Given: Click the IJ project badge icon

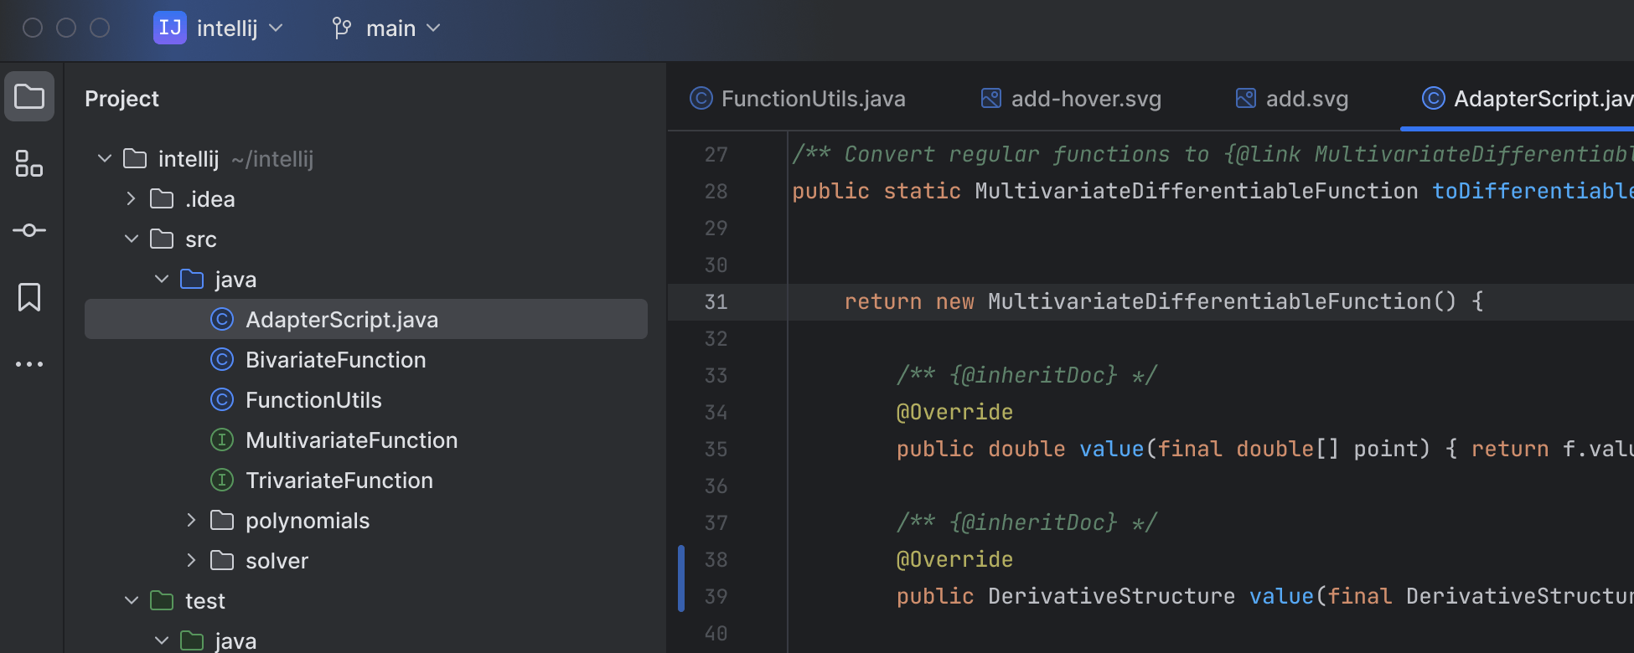Looking at the screenshot, I should [x=170, y=28].
